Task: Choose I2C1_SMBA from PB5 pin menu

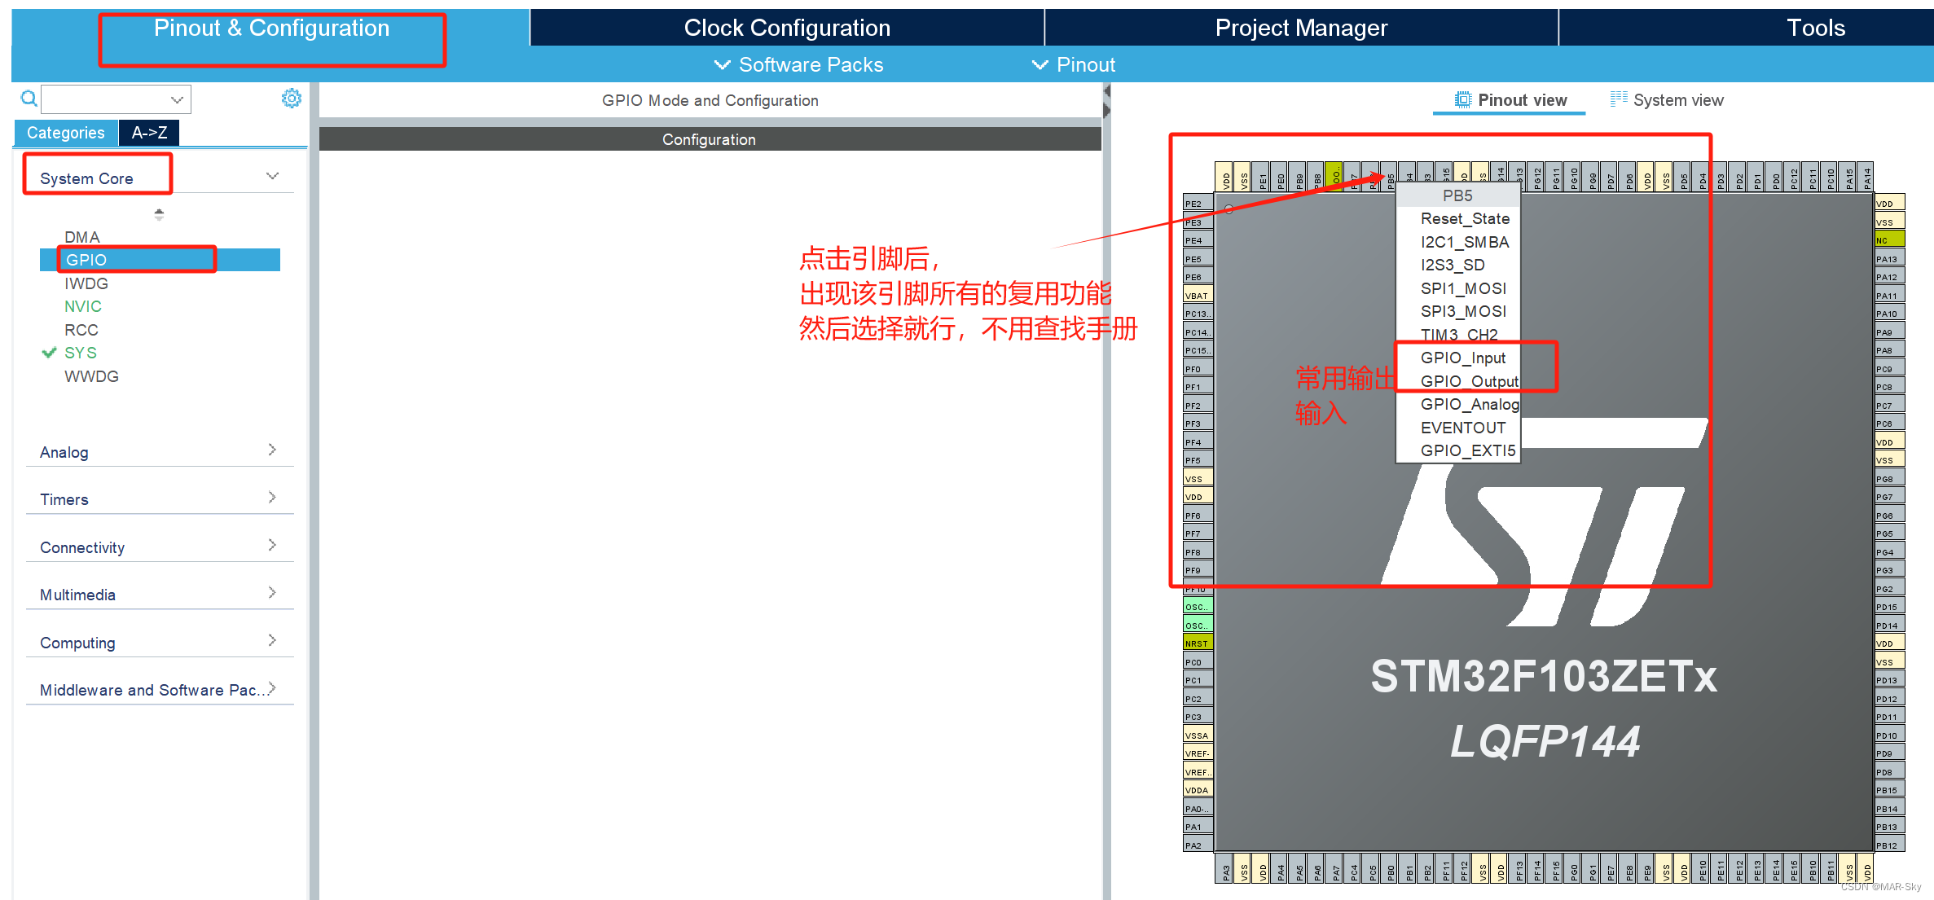Action: pos(1465,242)
